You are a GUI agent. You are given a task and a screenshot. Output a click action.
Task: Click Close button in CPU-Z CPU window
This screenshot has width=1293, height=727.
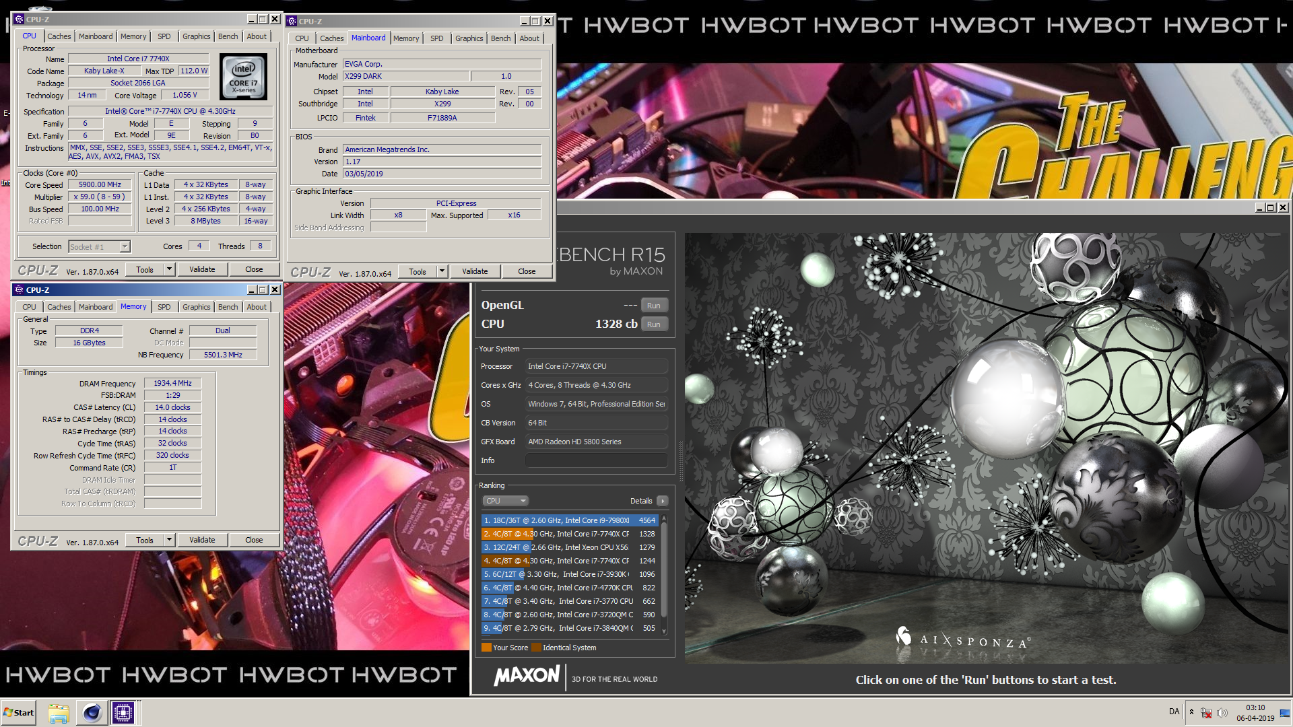coord(254,269)
